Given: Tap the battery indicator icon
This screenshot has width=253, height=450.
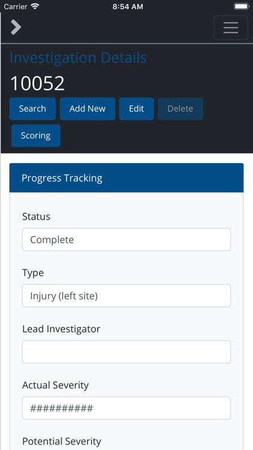Looking at the screenshot, I should [242, 7].
